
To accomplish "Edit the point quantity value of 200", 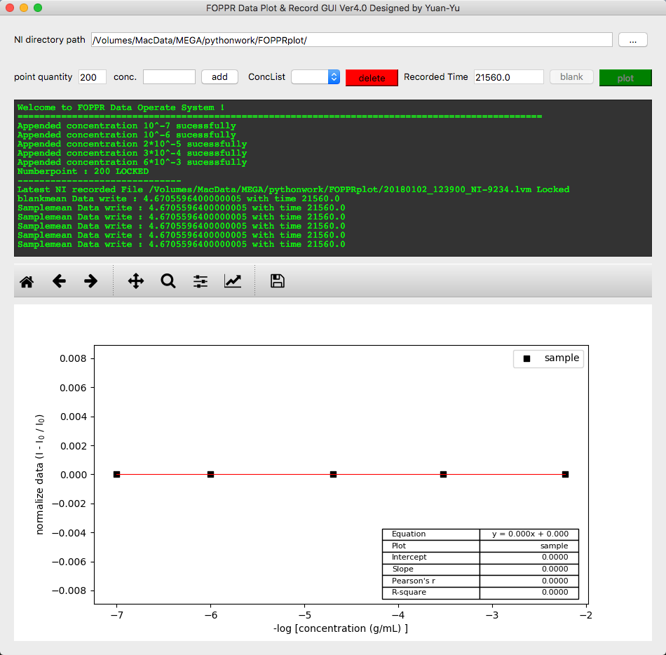I will point(91,78).
